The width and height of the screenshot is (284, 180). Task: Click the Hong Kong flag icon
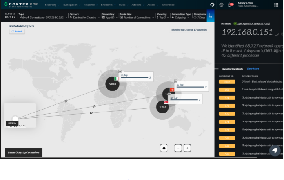pos(172,90)
